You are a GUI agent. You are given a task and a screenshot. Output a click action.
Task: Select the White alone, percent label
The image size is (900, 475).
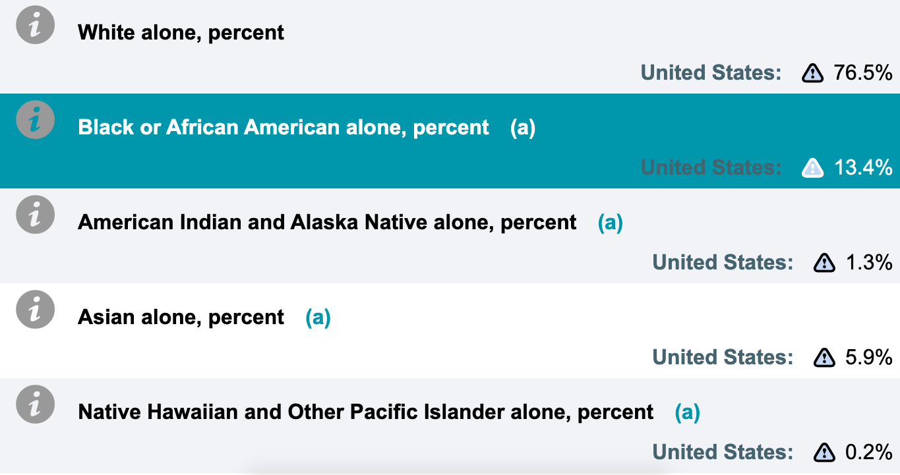click(x=181, y=32)
